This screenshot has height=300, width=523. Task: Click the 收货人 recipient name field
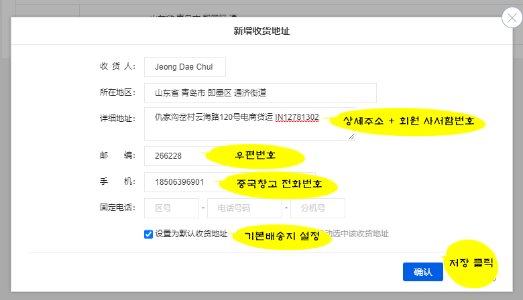pos(184,67)
